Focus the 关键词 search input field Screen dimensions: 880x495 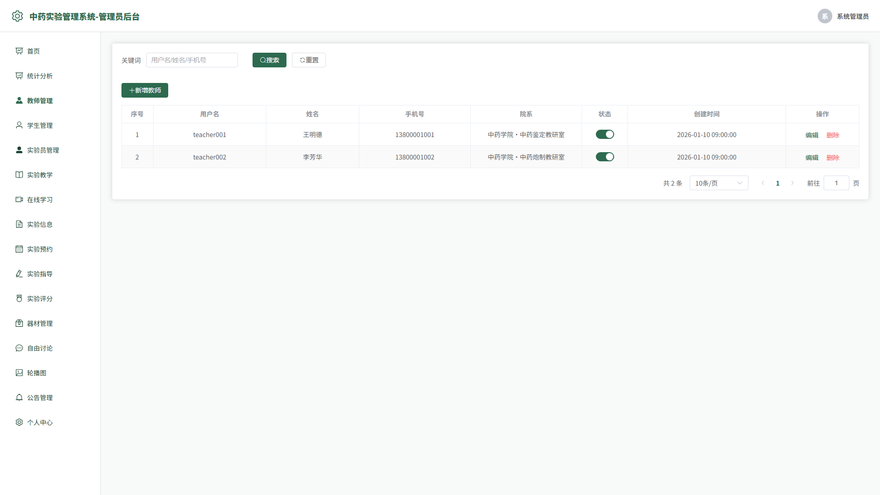coord(192,60)
